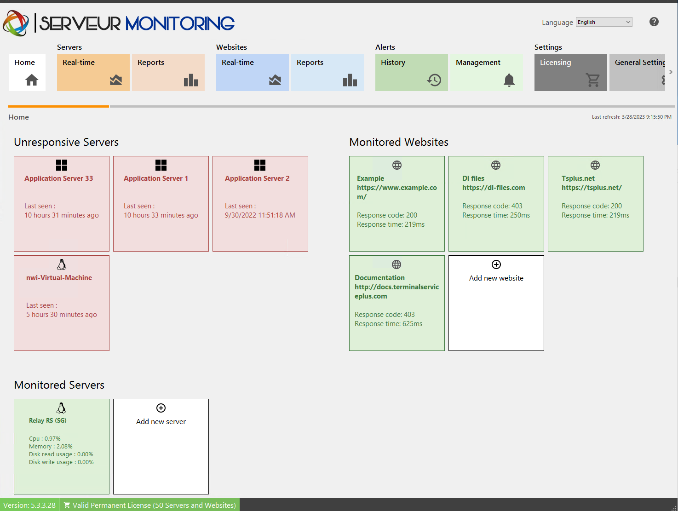This screenshot has height=511, width=678.
Task: Click 'Response code: 200' on Tsplus.net card
Action: (592, 206)
